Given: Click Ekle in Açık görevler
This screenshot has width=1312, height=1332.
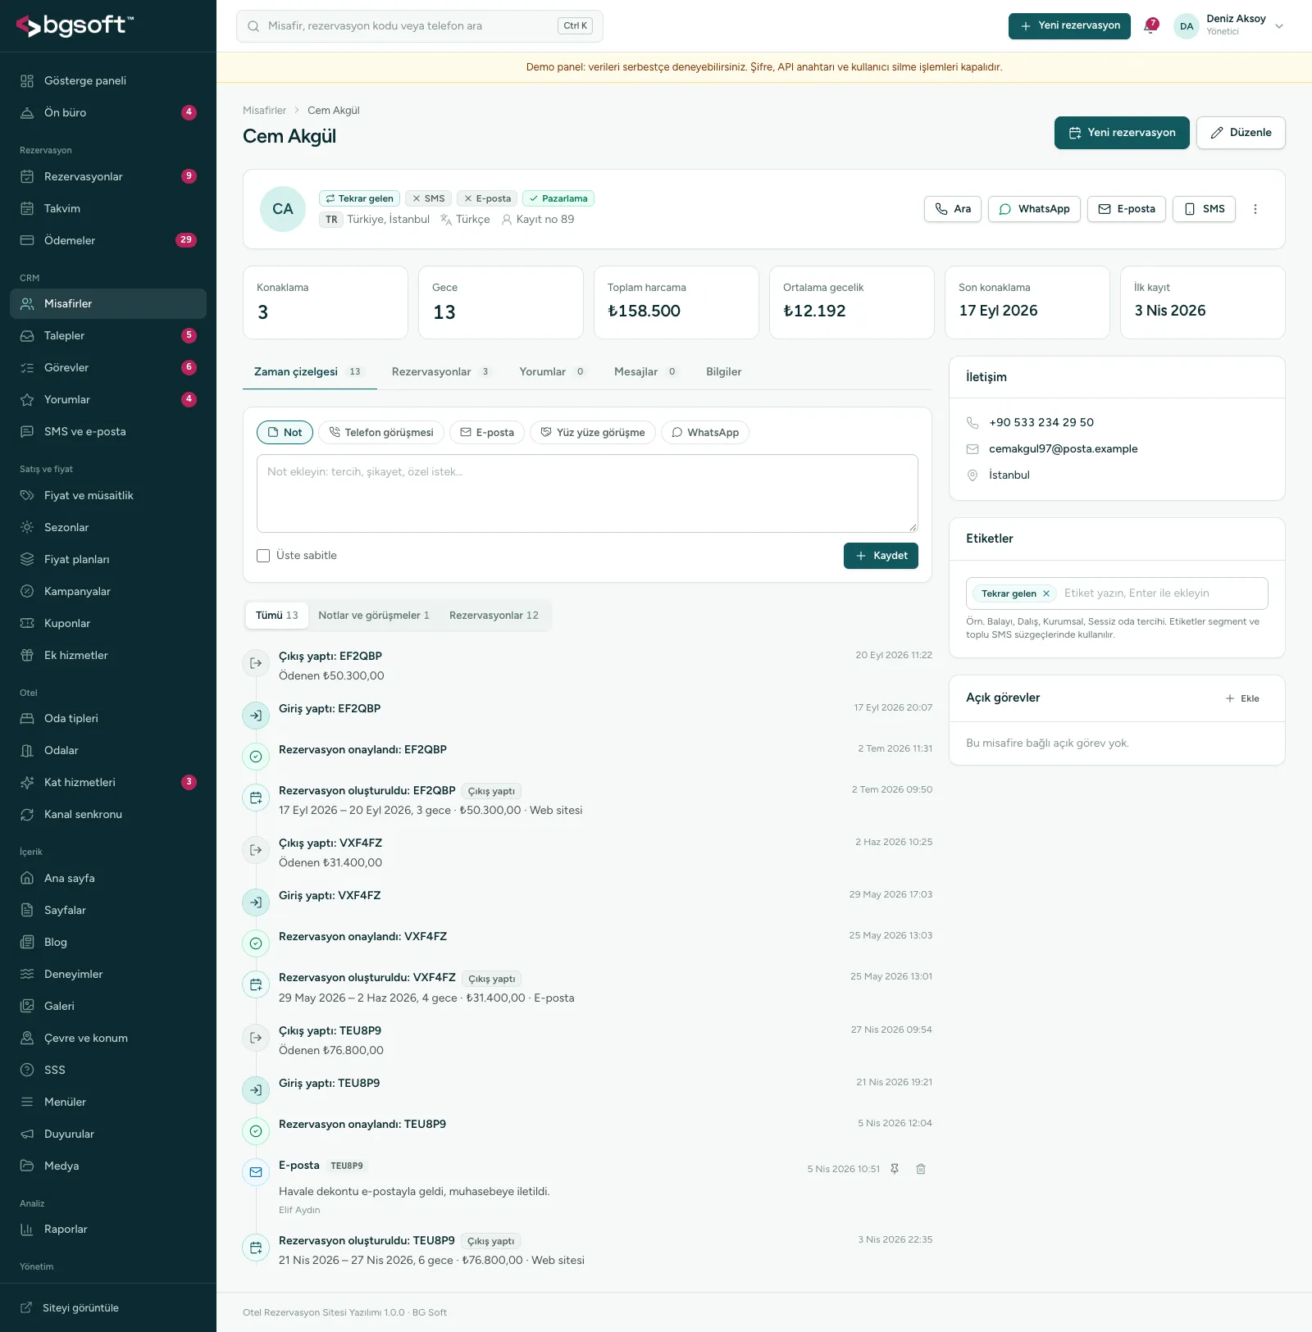Looking at the screenshot, I should [x=1242, y=698].
